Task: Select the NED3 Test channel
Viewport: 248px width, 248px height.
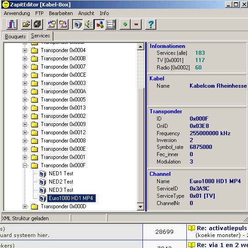Action: point(61,190)
